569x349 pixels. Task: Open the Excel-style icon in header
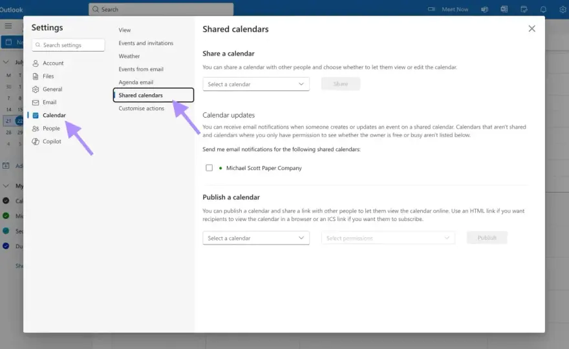pos(504,9)
